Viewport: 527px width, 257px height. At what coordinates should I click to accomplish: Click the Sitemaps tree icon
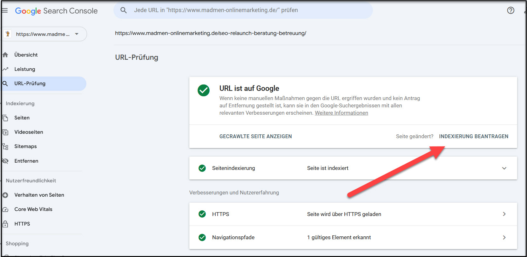(x=5, y=146)
